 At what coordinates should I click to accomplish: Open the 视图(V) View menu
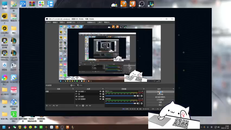point(62,23)
